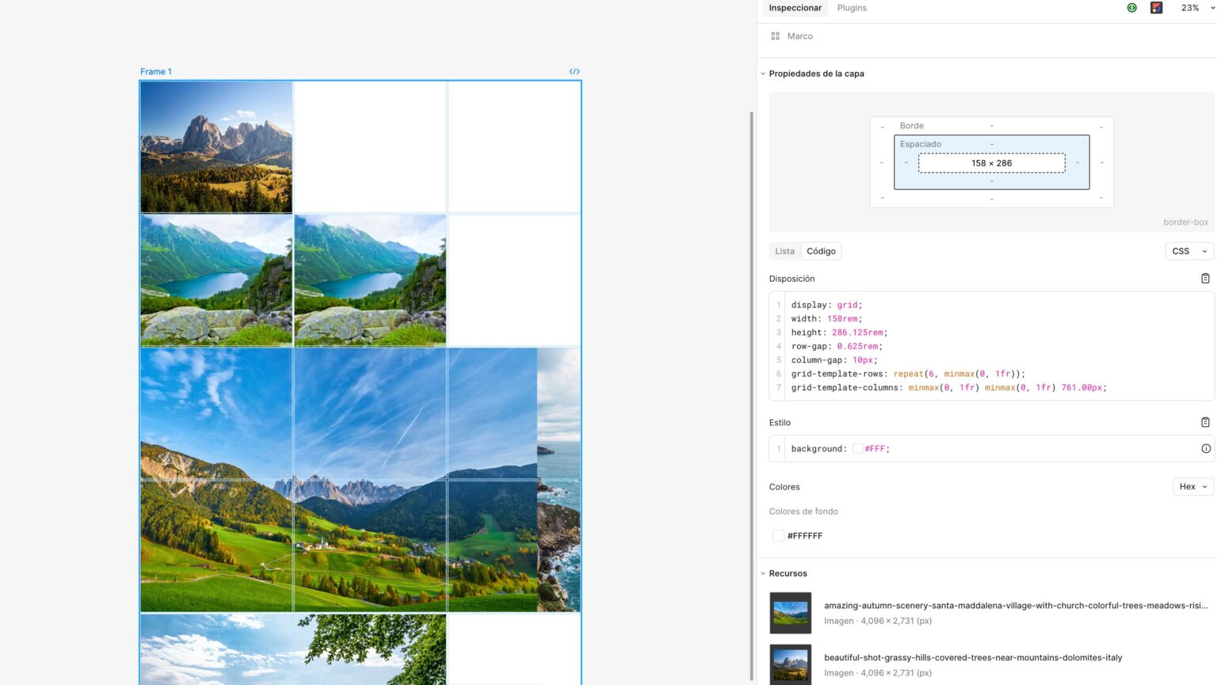Toggle to Lista view
The height and width of the screenshot is (685, 1217).
pos(784,250)
